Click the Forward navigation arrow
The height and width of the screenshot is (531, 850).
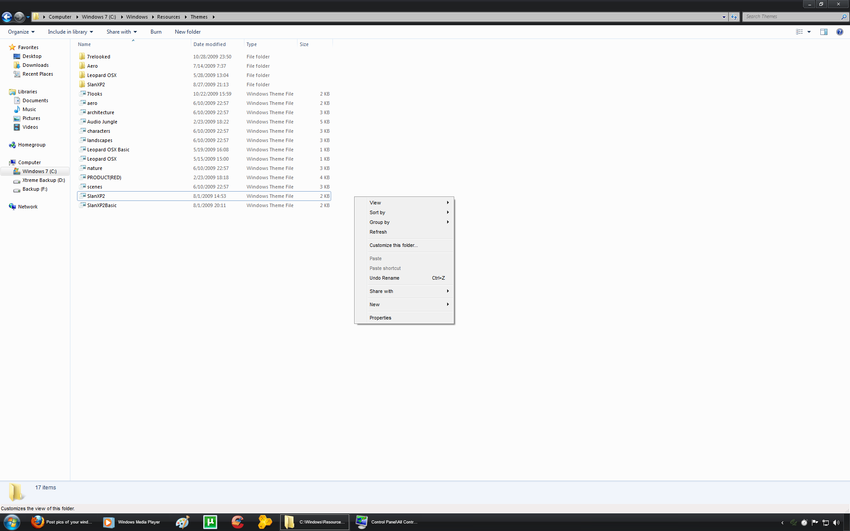pos(19,17)
